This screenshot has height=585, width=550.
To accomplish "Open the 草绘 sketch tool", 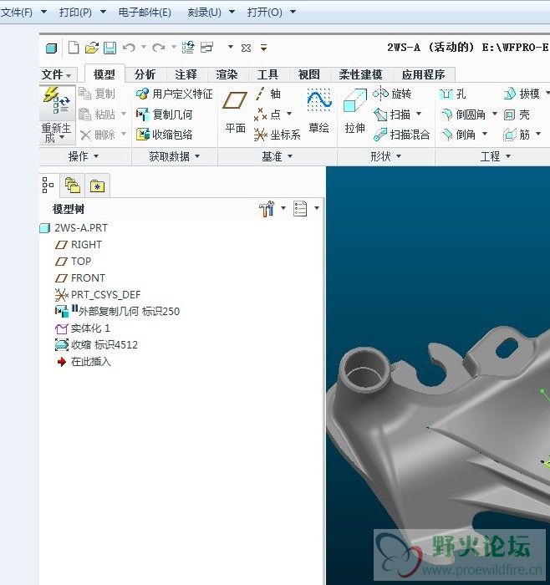I will point(318,111).
